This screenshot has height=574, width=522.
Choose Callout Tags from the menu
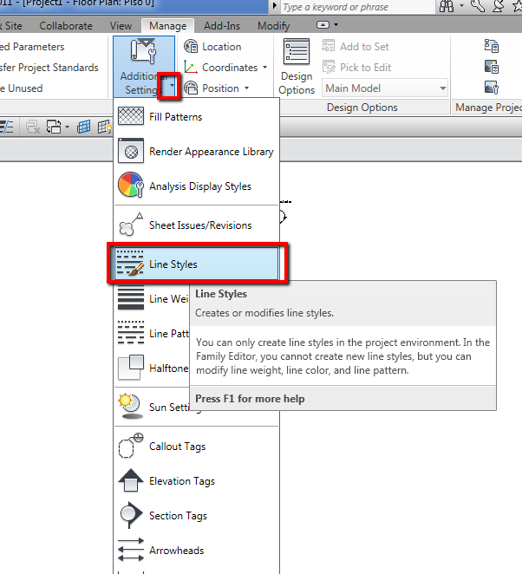coord(197,447)
